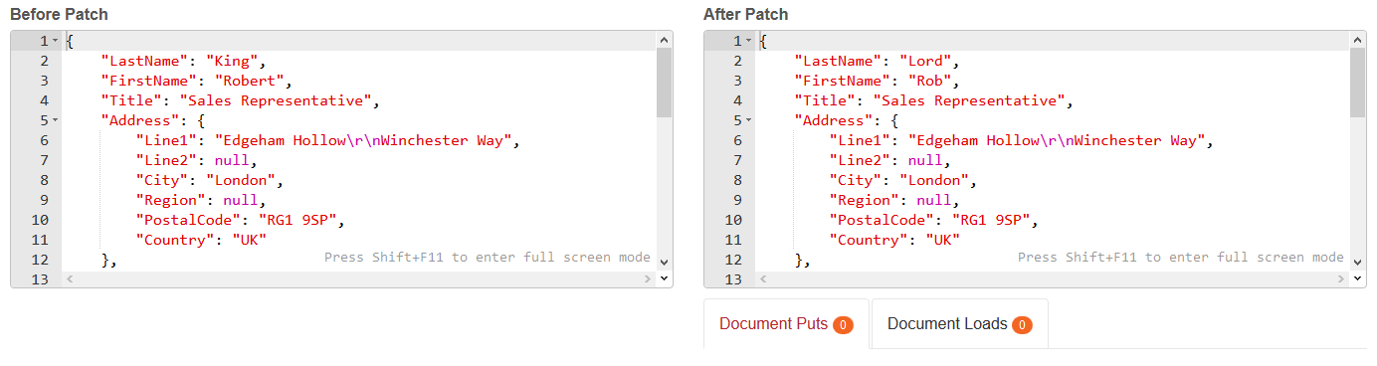Click "Robert" value in Before Patch editor
Screen dimensions: 1377x366
[250, 81]
